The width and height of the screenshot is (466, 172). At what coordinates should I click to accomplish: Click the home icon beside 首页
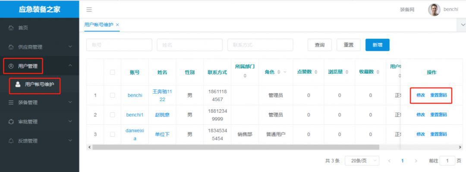[11, 28]
